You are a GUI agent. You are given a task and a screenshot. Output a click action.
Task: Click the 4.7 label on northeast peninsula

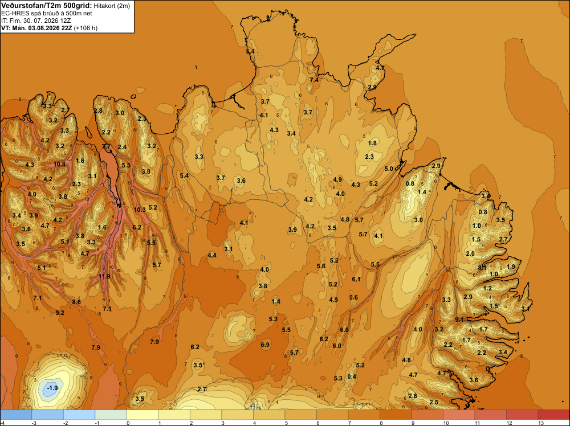tap(380, 68)
